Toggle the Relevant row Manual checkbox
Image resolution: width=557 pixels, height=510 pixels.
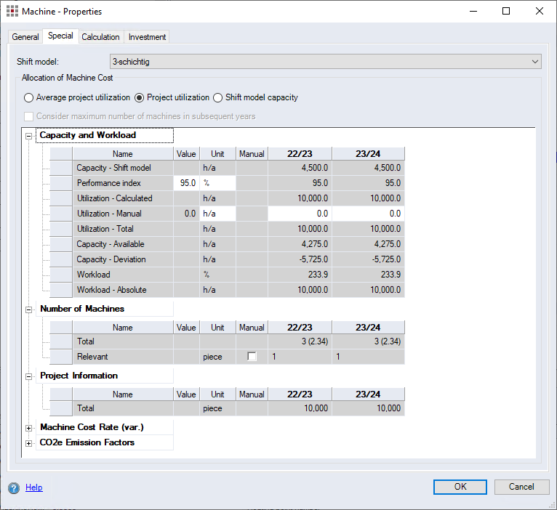click(252, 357)
